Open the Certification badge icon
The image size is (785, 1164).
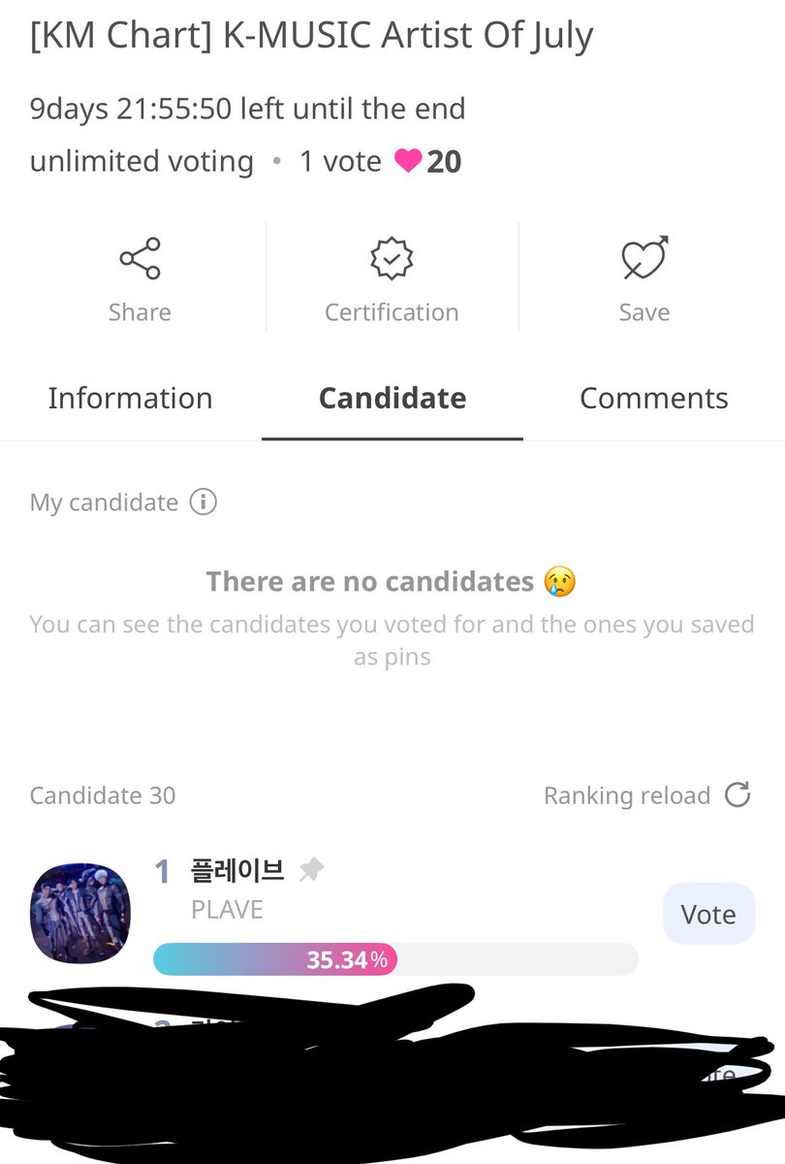point(392,259)
